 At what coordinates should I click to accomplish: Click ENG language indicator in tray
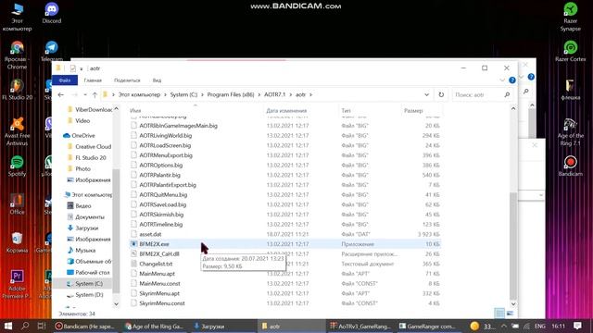coord(539,326)
